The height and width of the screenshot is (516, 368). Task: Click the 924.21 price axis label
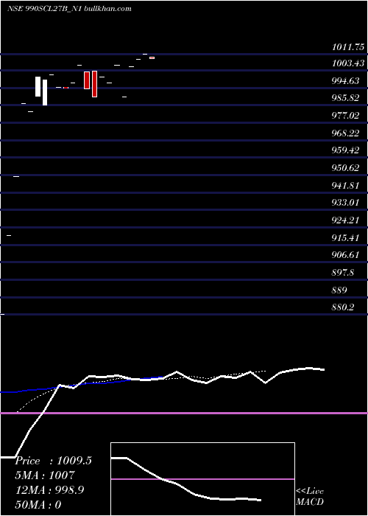345,220
